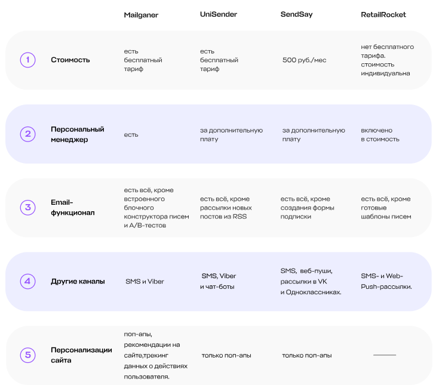
Task: Click the Email-функционал row label
Action: point(73,207)
